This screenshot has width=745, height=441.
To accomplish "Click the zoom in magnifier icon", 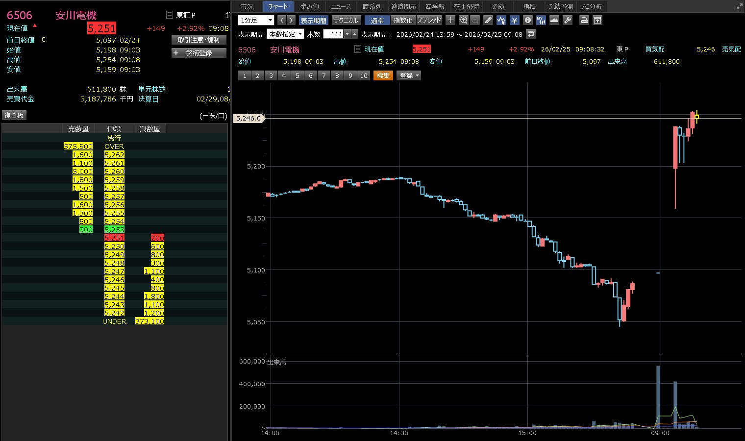I will [464, 20].
